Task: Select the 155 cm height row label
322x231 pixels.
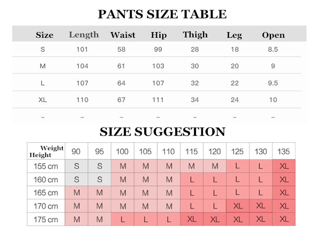Action: coord(46,166)
